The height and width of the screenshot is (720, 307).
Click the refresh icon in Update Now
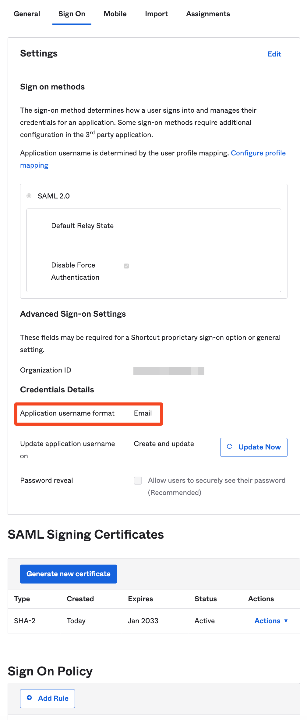[x=230, y=447]
